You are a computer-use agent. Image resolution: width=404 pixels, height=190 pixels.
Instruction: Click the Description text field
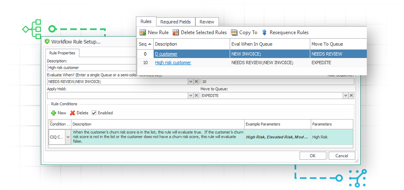[x=92, y=68]
